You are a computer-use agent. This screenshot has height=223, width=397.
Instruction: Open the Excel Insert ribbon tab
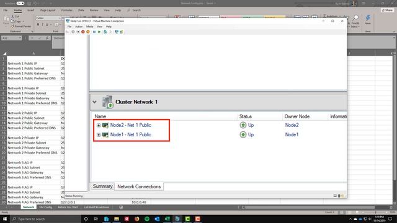[30, 10]
